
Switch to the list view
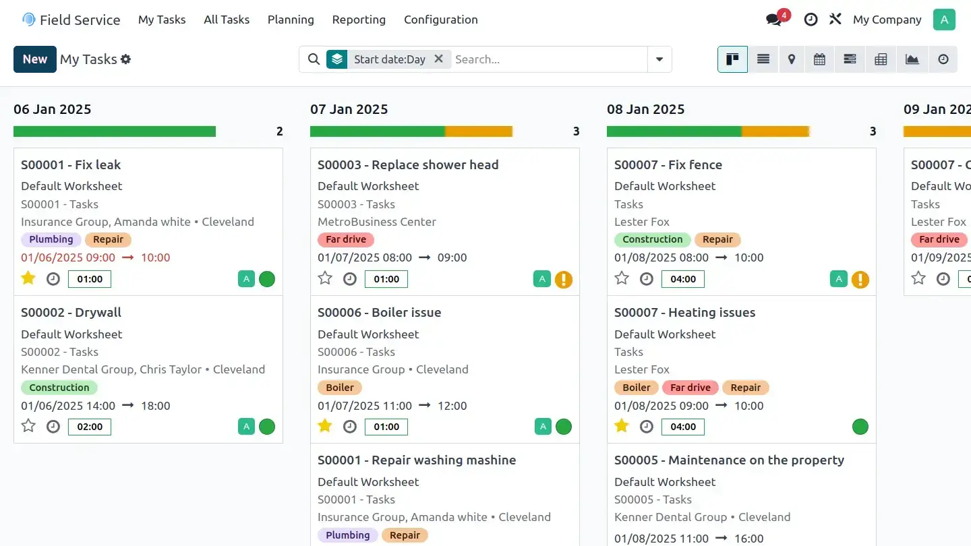[763, 59]
